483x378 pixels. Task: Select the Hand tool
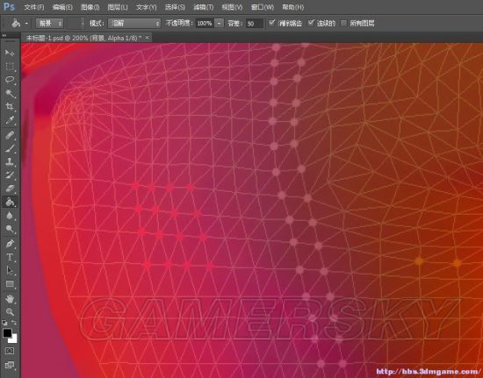point(10,298)
